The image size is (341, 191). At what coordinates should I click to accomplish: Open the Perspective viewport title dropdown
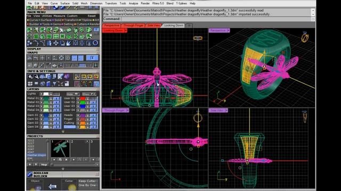point(228,31)
